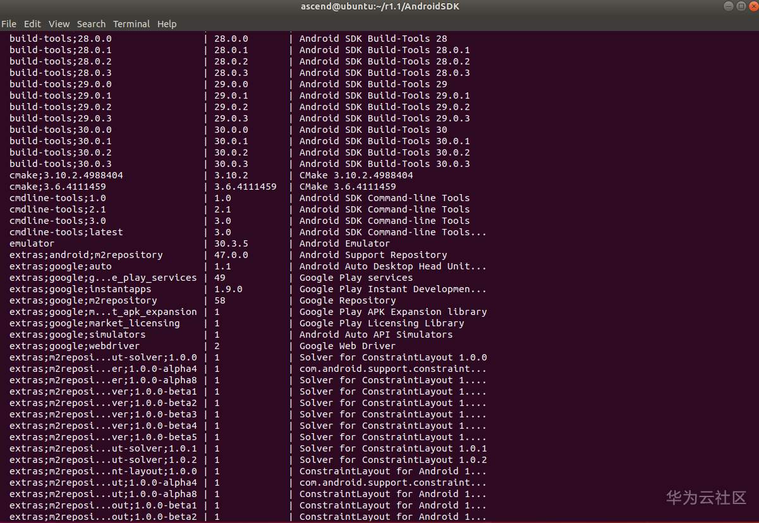Click the version 47.0.0
The width and height of the screenshot is (759, 523).
point(231,255)
